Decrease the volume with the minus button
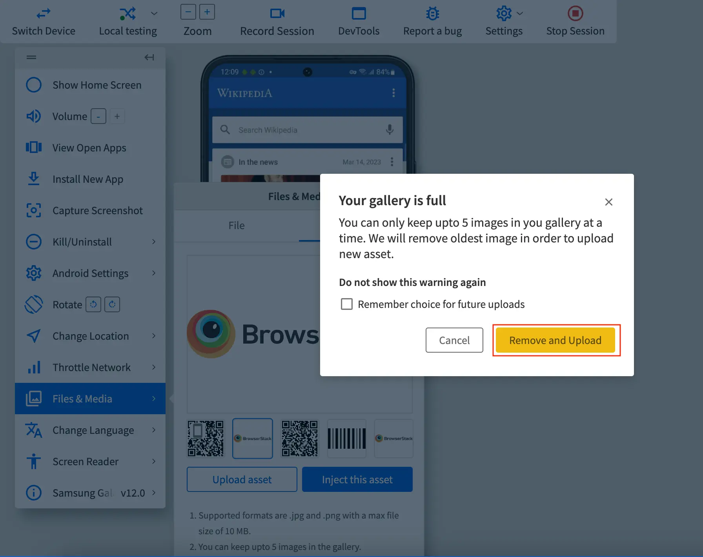The image size is (703, 557). pos(98,116)
